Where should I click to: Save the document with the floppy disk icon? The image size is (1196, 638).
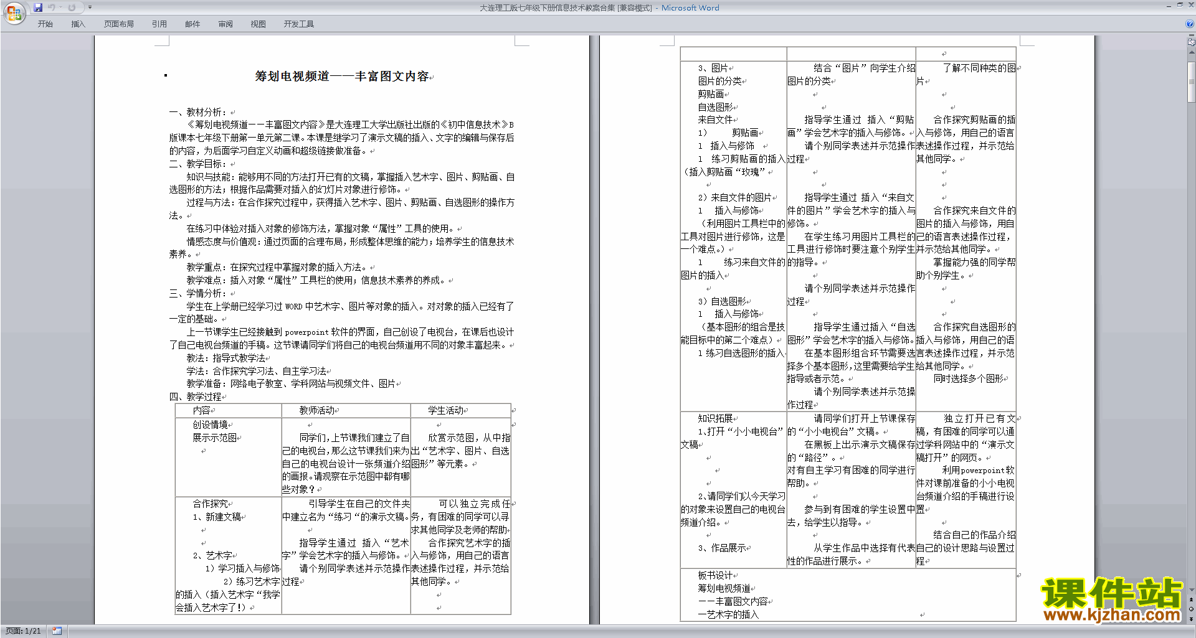[38, 7]
